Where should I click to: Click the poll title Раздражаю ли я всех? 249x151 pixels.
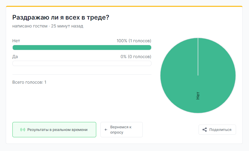61,17
